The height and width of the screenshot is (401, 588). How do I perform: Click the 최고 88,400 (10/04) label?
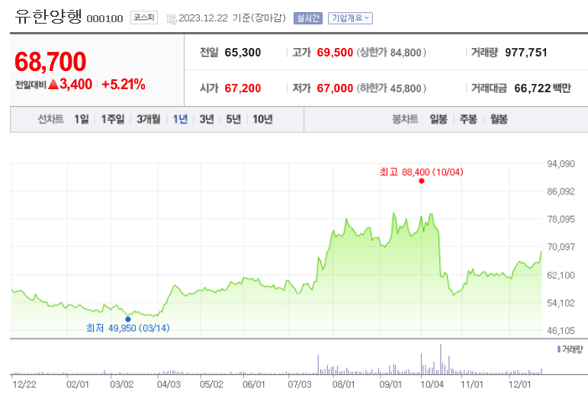[422, 172]
